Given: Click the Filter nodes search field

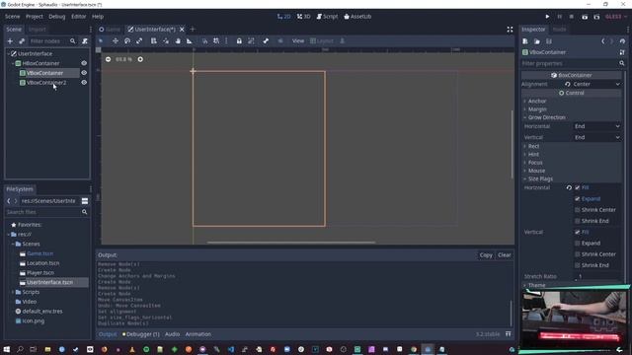Looking at the screenshot, I should (52, 41).
